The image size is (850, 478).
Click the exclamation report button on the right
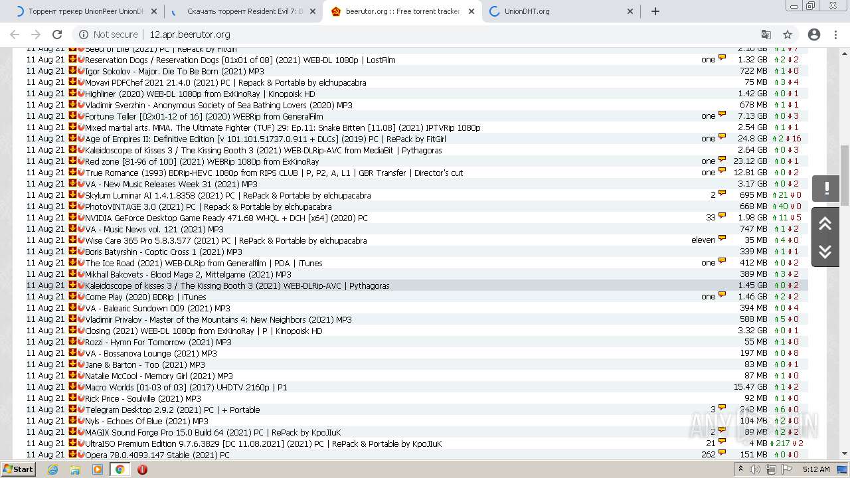pos(826,188)
